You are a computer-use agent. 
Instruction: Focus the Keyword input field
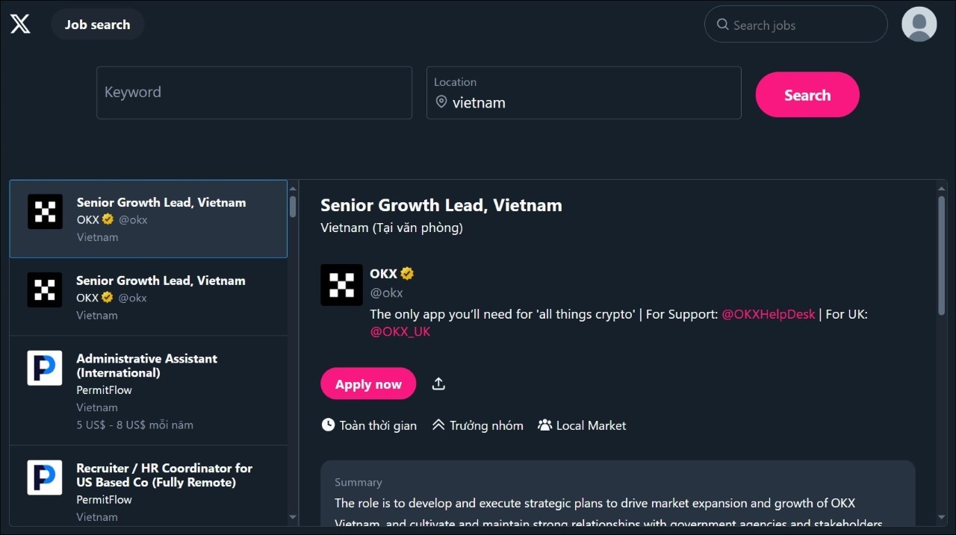pyautogui.click(x=254, y=93)
